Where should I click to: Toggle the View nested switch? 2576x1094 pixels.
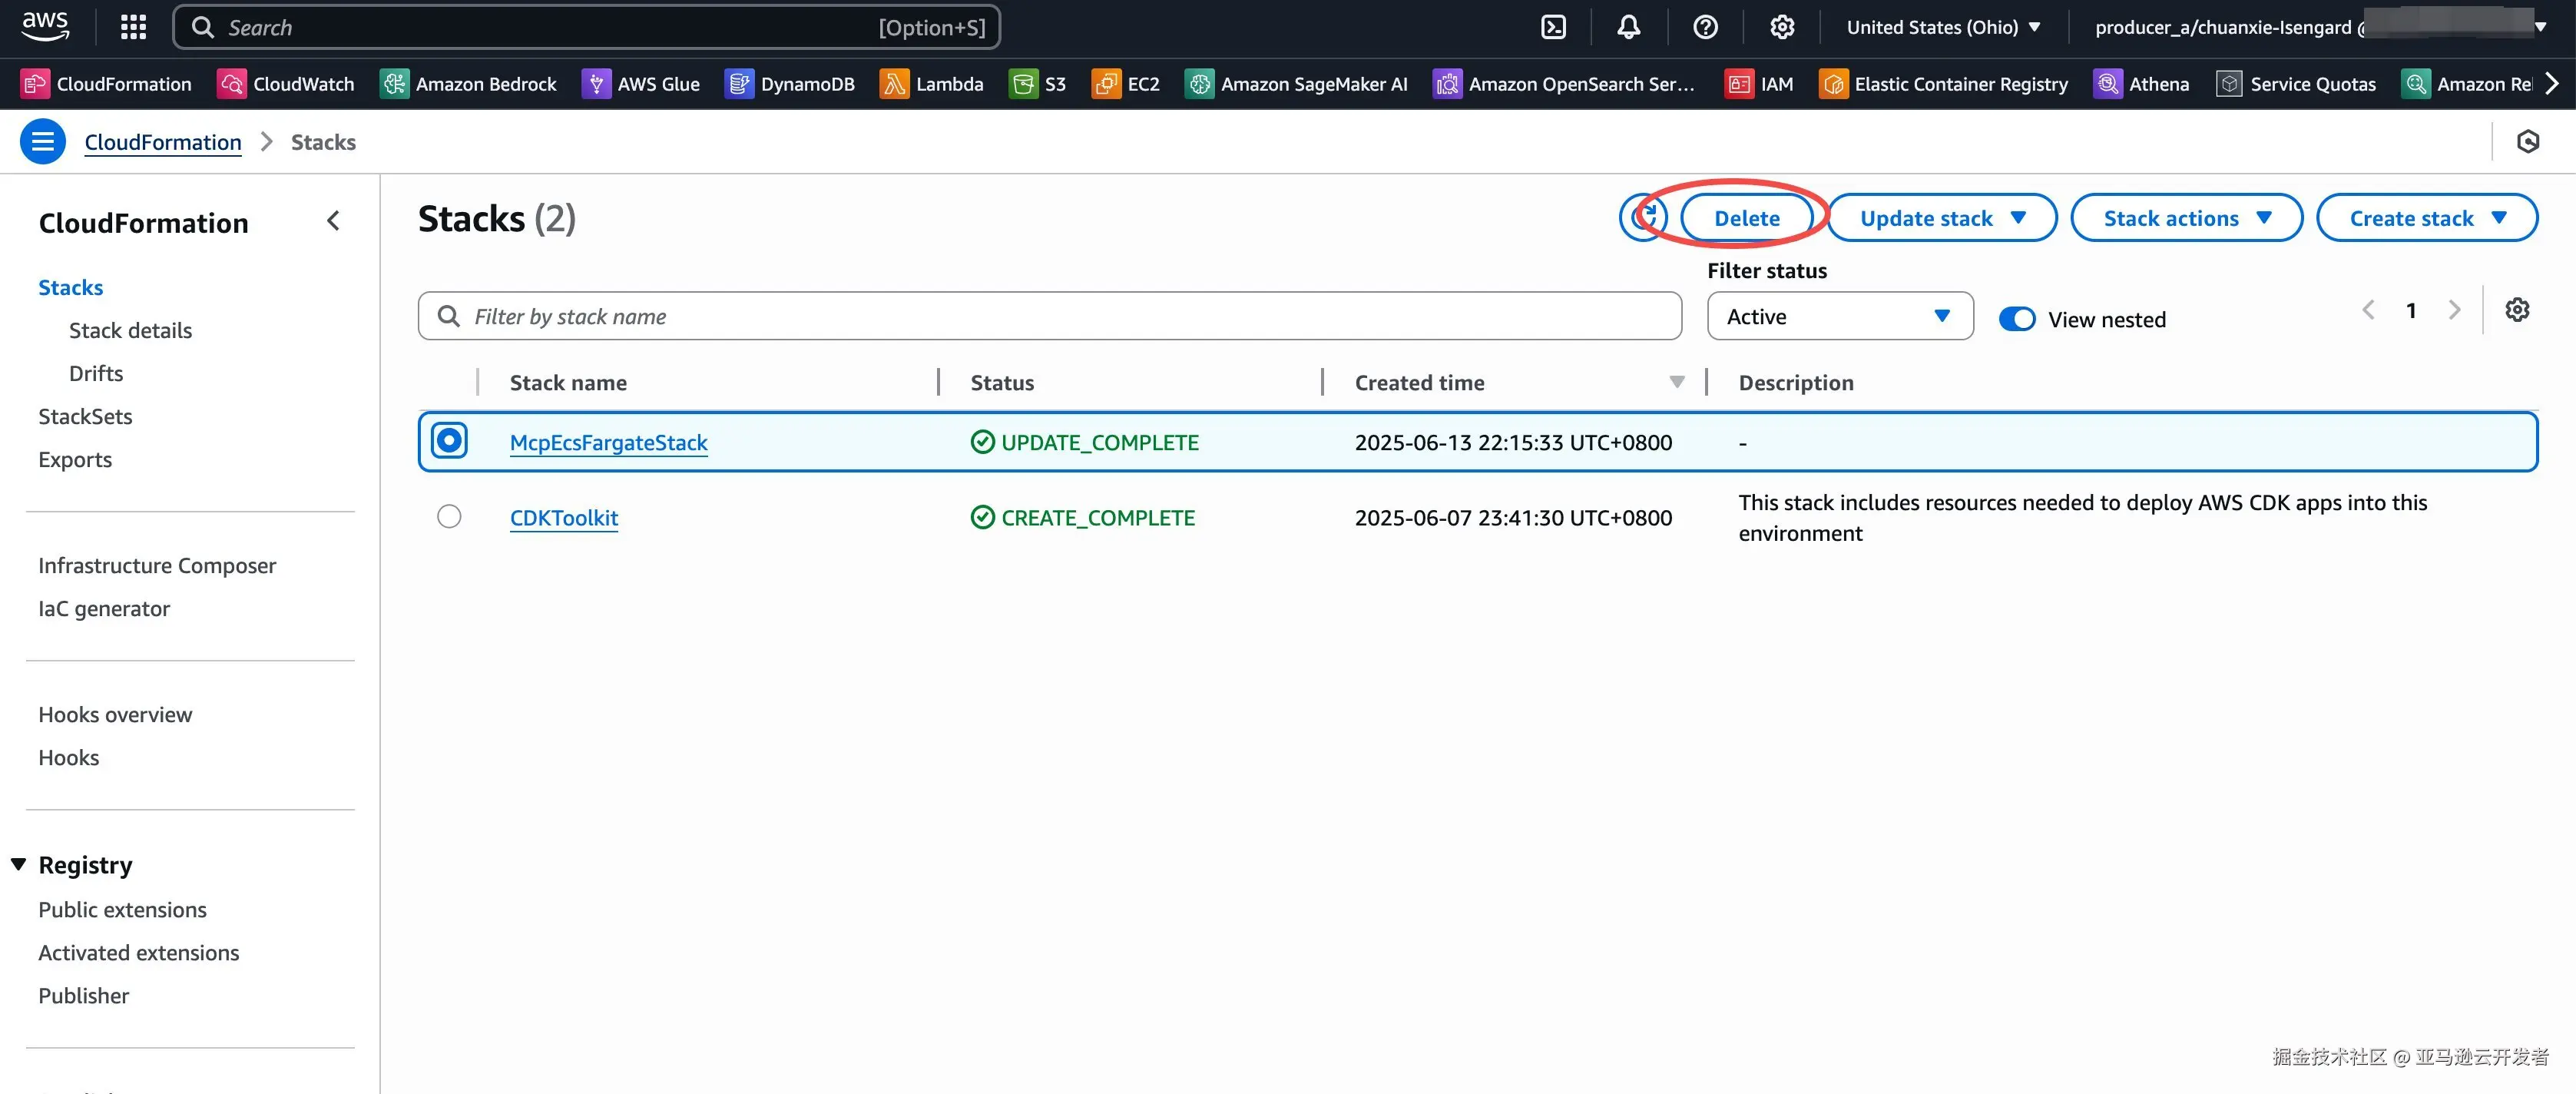2016,319
